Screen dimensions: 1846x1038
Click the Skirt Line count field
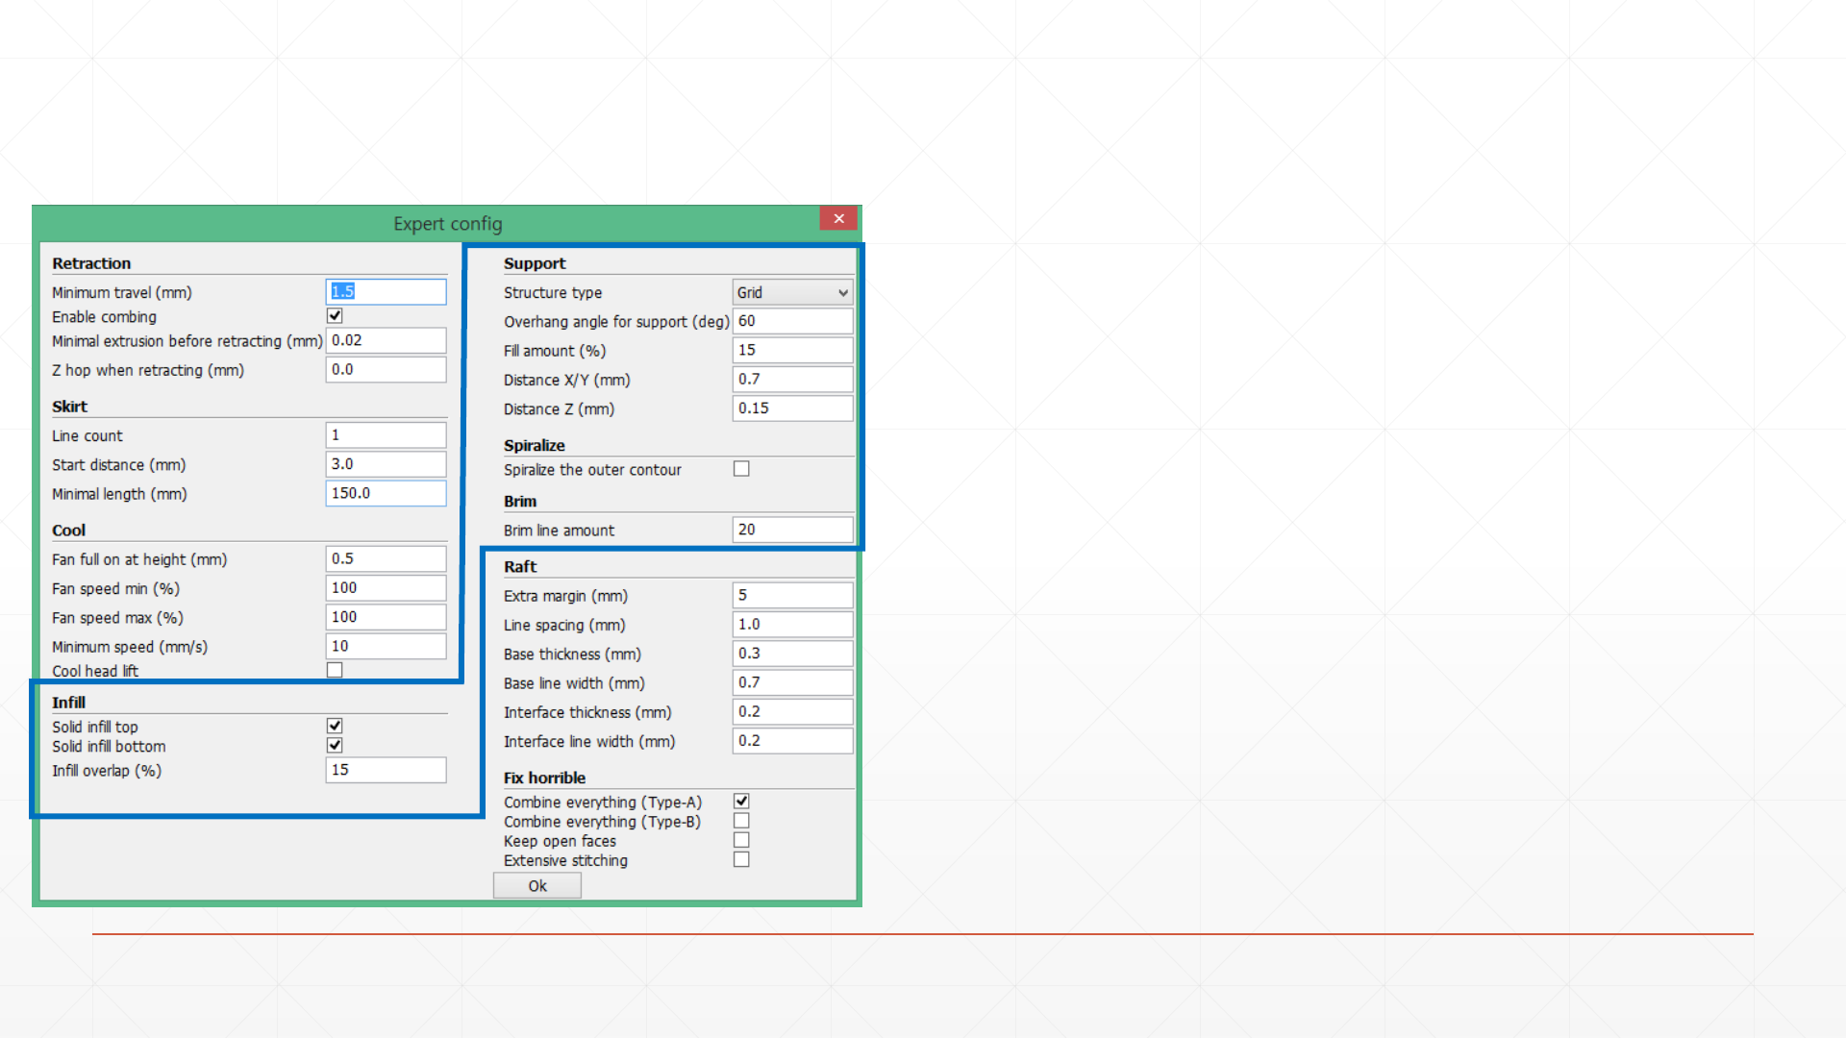click(x=386, y=435)
